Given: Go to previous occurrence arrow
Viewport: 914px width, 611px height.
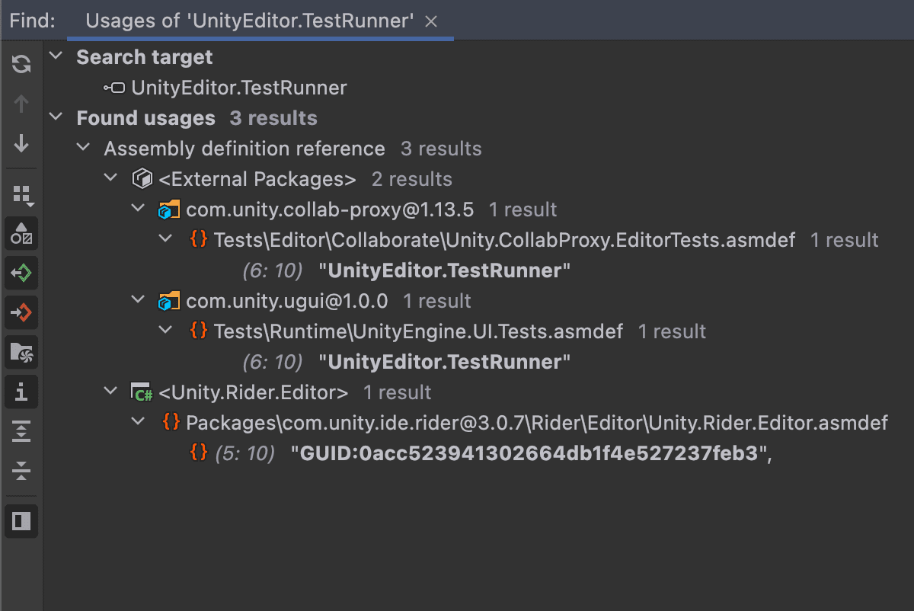Looking at the screenshot, I should tap(21, 103).
